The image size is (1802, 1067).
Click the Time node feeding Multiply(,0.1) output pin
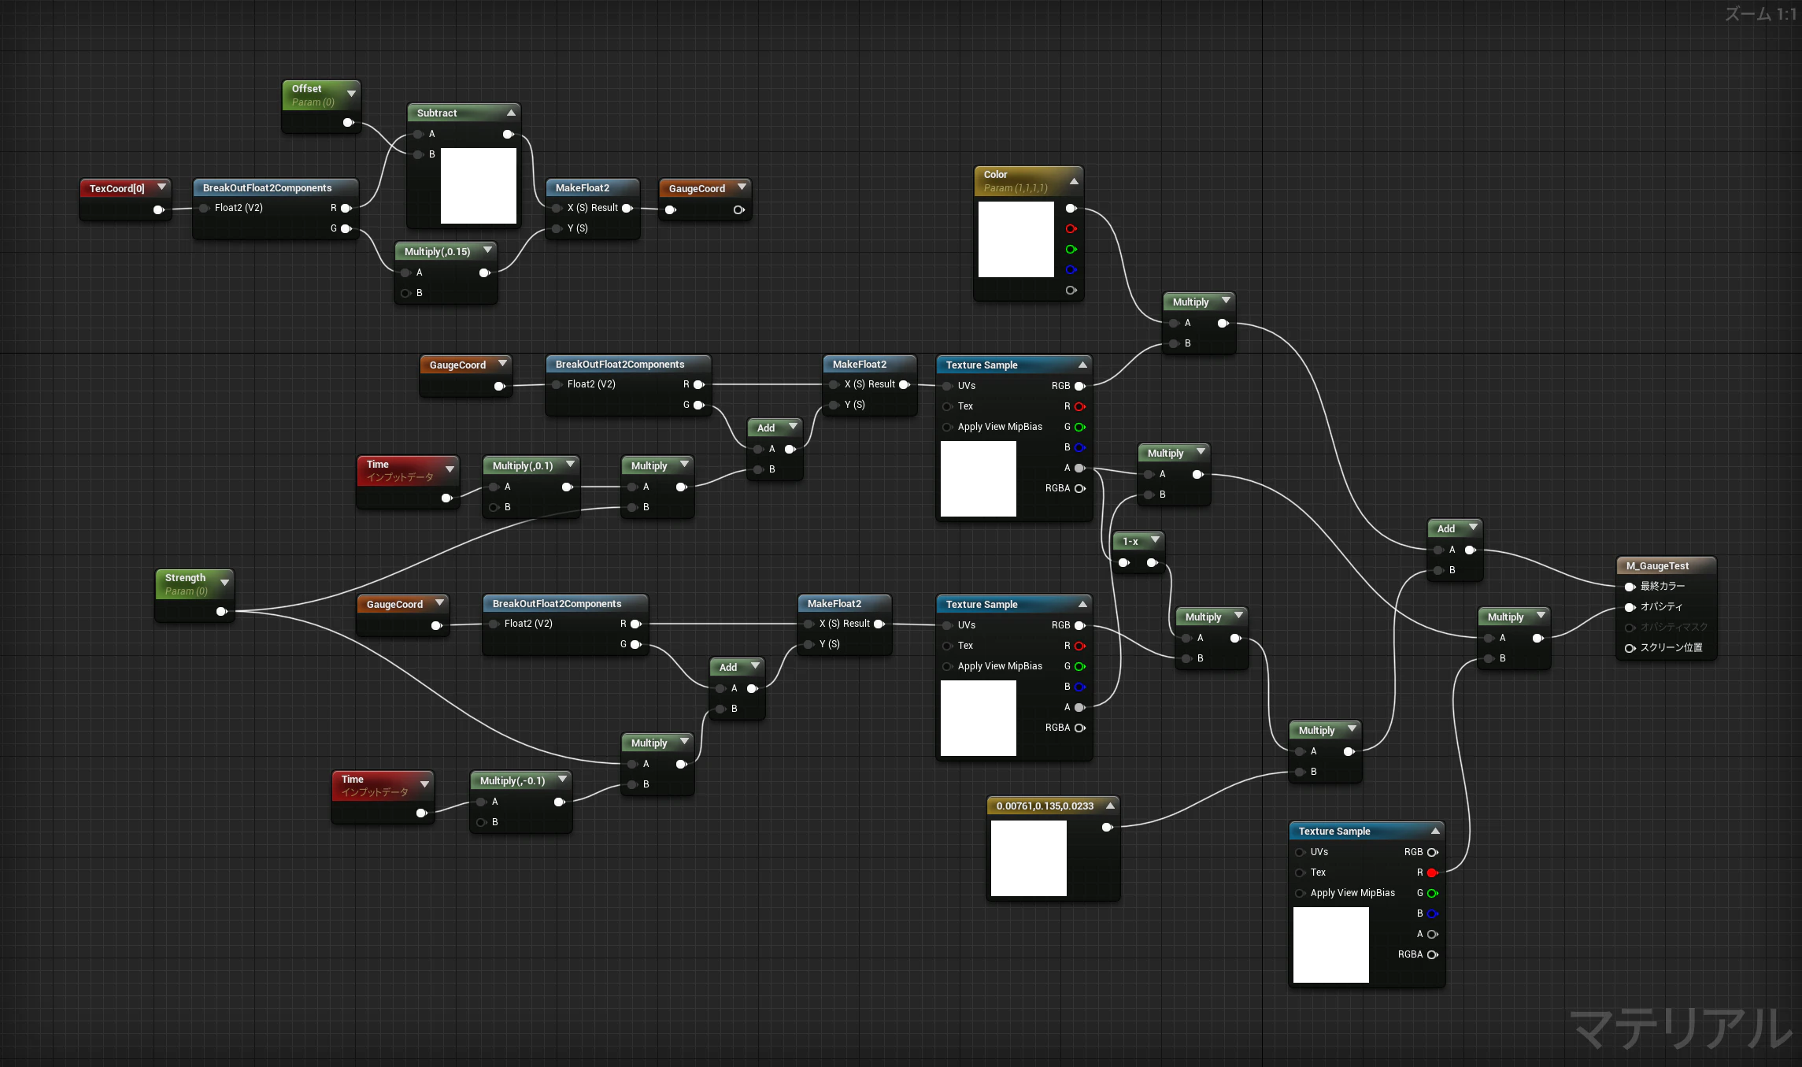[x=446, y=498]
